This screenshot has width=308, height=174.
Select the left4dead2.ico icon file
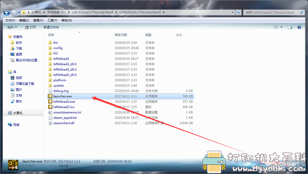[50, 107]
